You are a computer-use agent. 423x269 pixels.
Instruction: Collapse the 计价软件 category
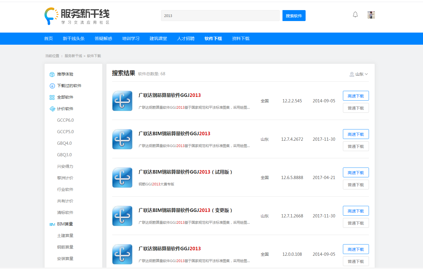pos(65,109)
